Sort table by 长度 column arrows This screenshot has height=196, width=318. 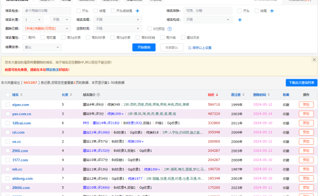pyautogui.click(x=71, y=94)
